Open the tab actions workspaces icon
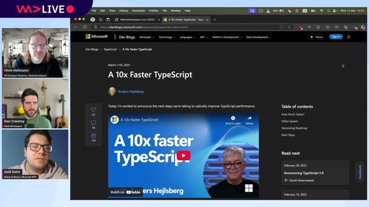This screenshot has height=207, width=369. click(x=101, y=20)
